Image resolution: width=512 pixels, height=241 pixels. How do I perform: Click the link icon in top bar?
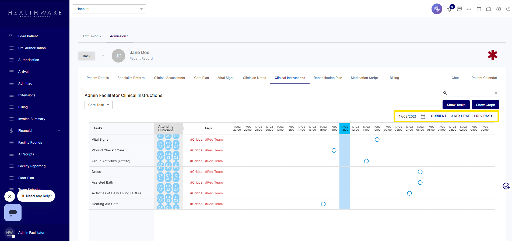tap(469, 9)
